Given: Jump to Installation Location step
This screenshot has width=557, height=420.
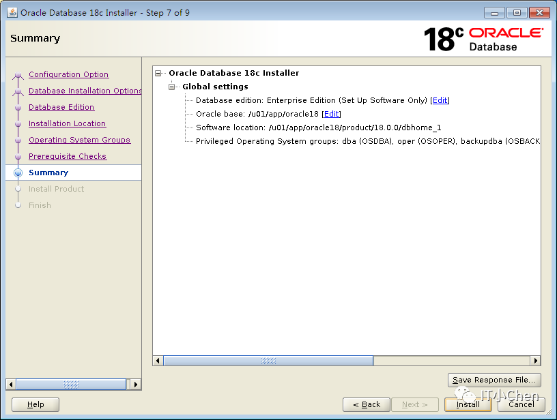Looking at the screenshot, I should pyautogui.click(x=67, y=123).
